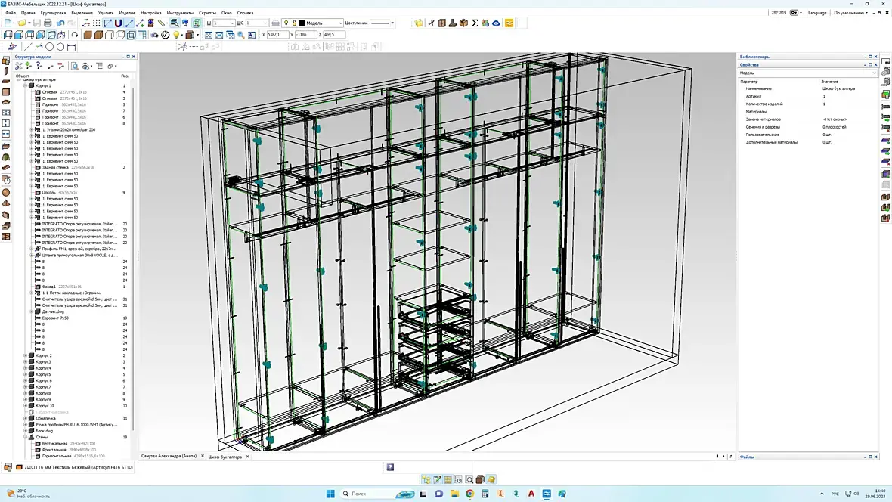Click the square panel tool in left sidebar

click(x=6, y=91)
